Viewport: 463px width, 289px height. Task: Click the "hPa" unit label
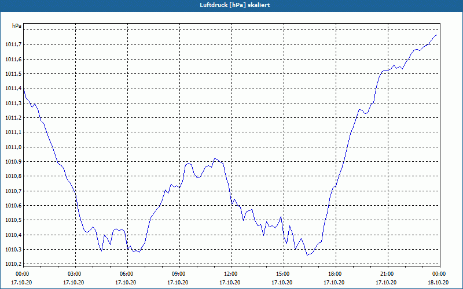[17, 26]
